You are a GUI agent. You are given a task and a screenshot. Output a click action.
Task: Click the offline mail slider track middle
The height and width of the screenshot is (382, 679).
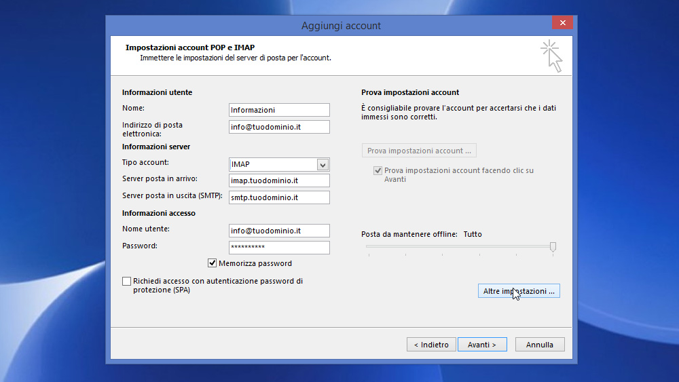(x=459, y=246)
